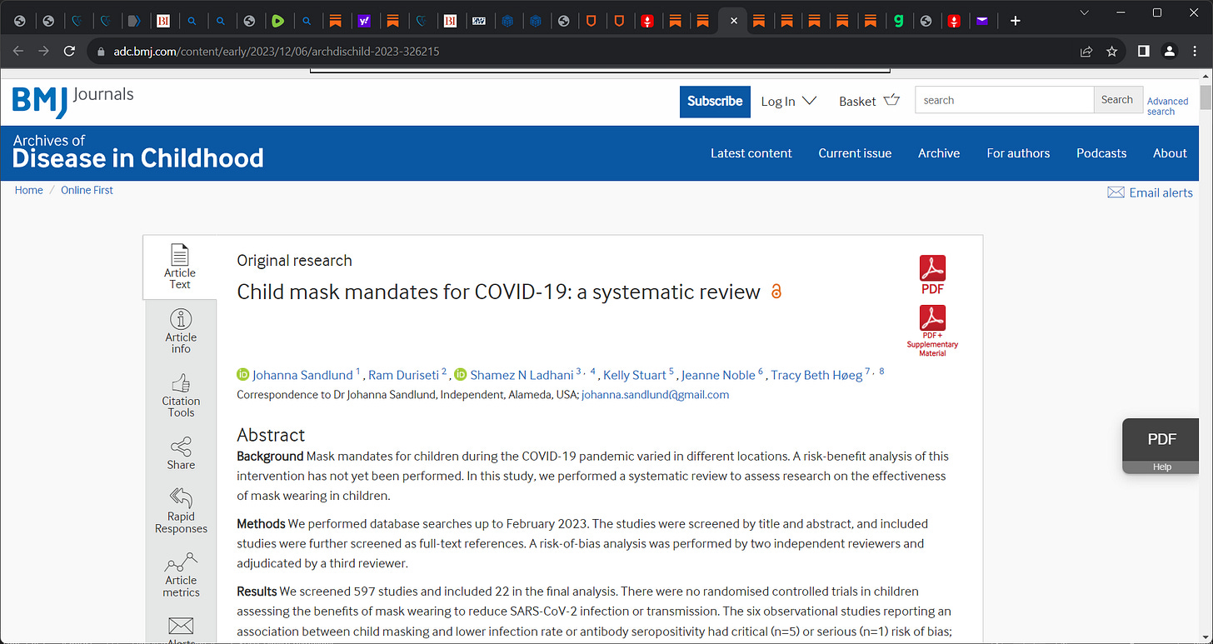The height and width of the screenshot is (644, 1213).
Task: Open Rapid Responses in the sidebar
Action: point(181,510)
